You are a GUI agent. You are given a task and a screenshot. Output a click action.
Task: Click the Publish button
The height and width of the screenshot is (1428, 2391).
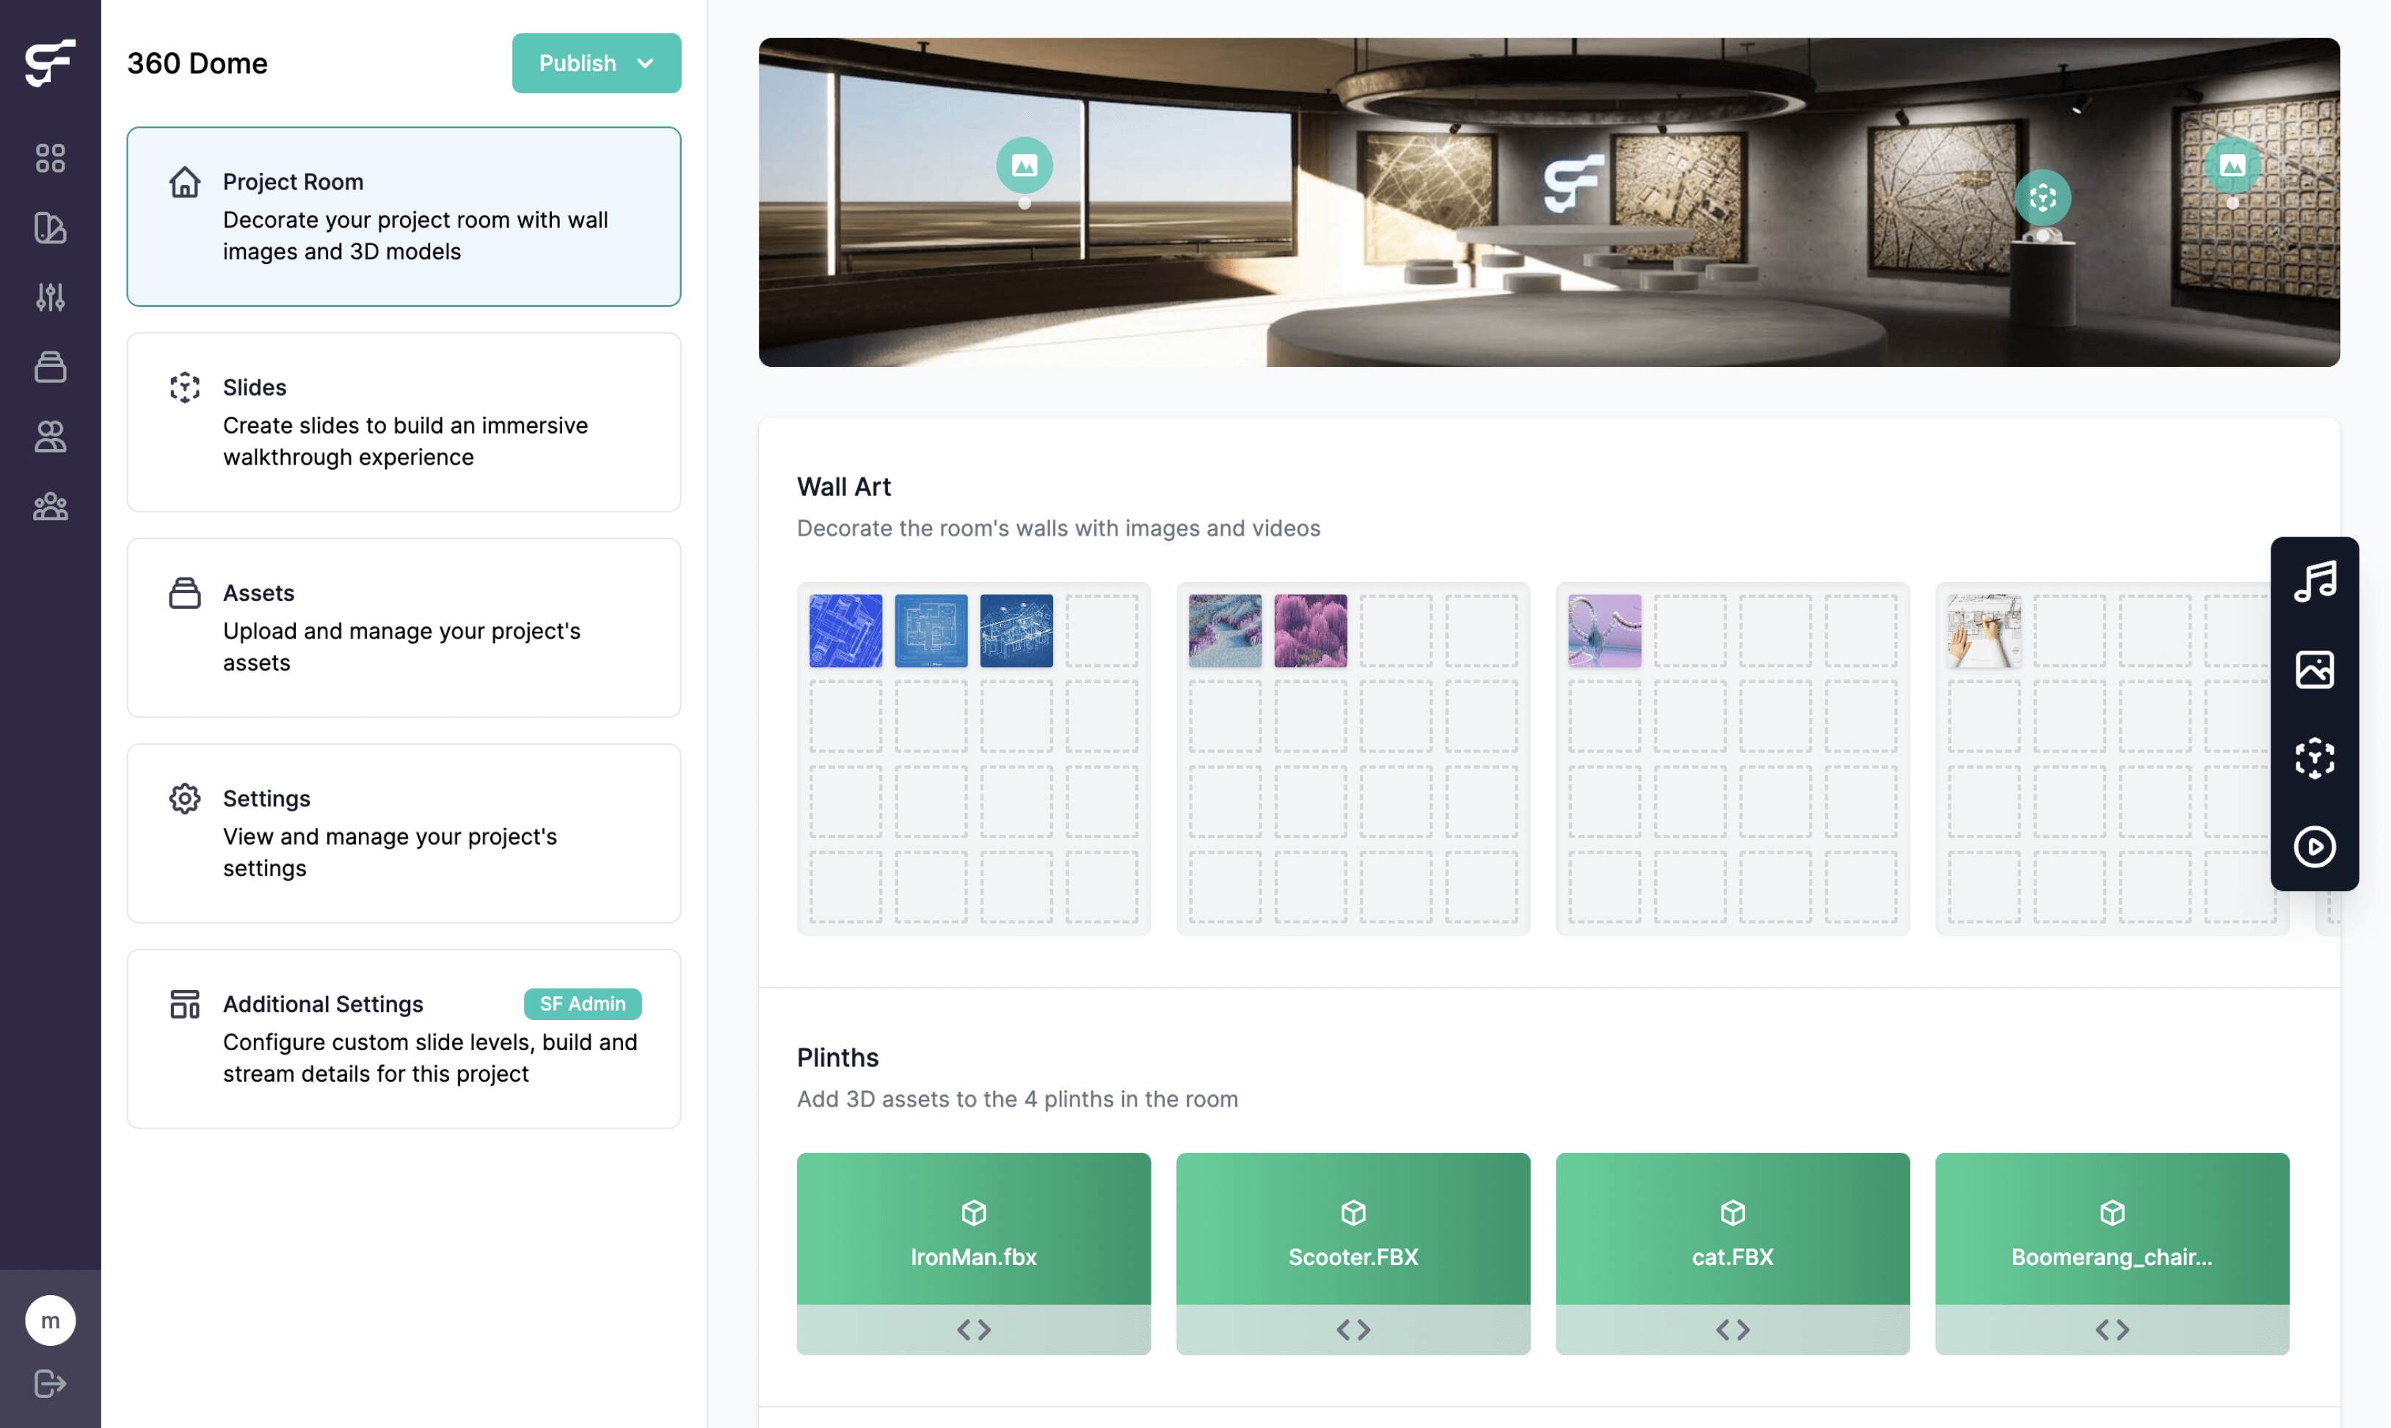578,64
